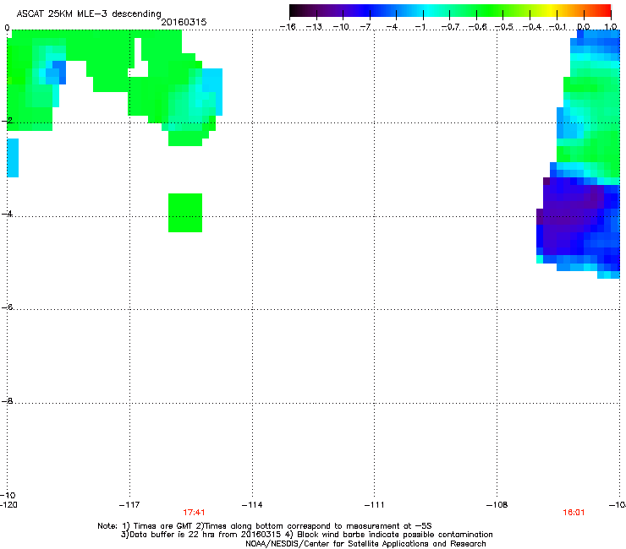626x549 pixels.
Task: Click the note line starting 'Note: 1) Times are GMT'
Action: click(265, 526)
